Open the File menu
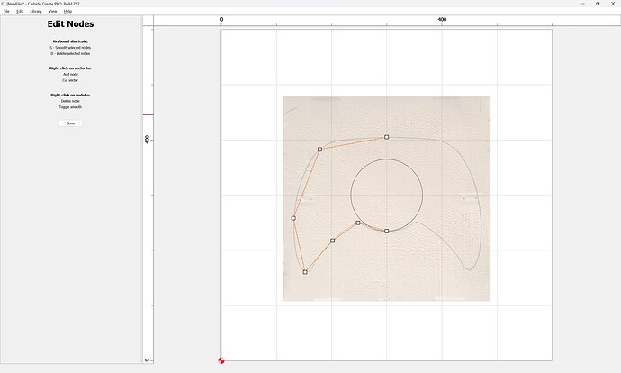 pos(6,11)
